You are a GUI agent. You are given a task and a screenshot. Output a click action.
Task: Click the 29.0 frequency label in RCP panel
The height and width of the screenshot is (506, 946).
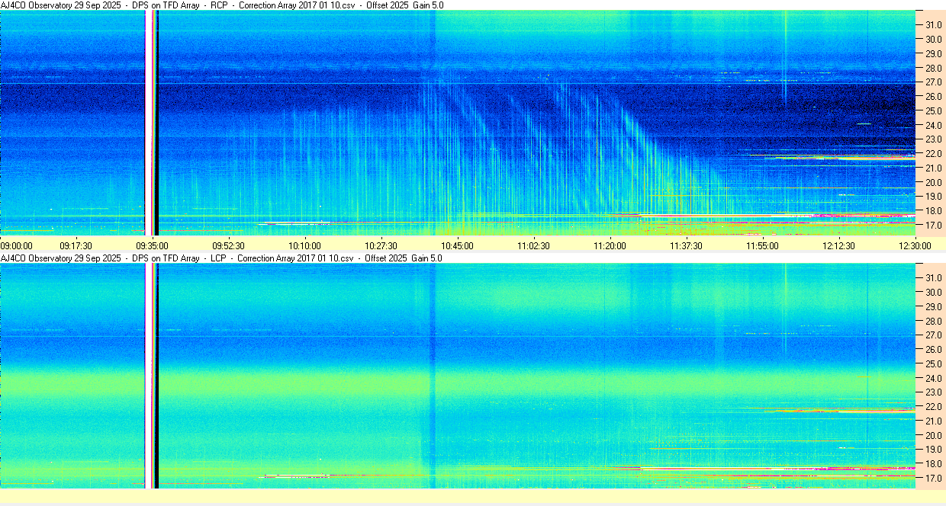point(933,54)
